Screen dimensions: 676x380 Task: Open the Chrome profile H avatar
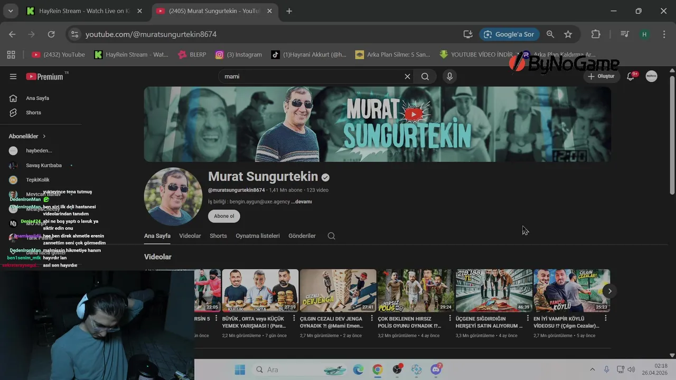click(x=644, y=34)
